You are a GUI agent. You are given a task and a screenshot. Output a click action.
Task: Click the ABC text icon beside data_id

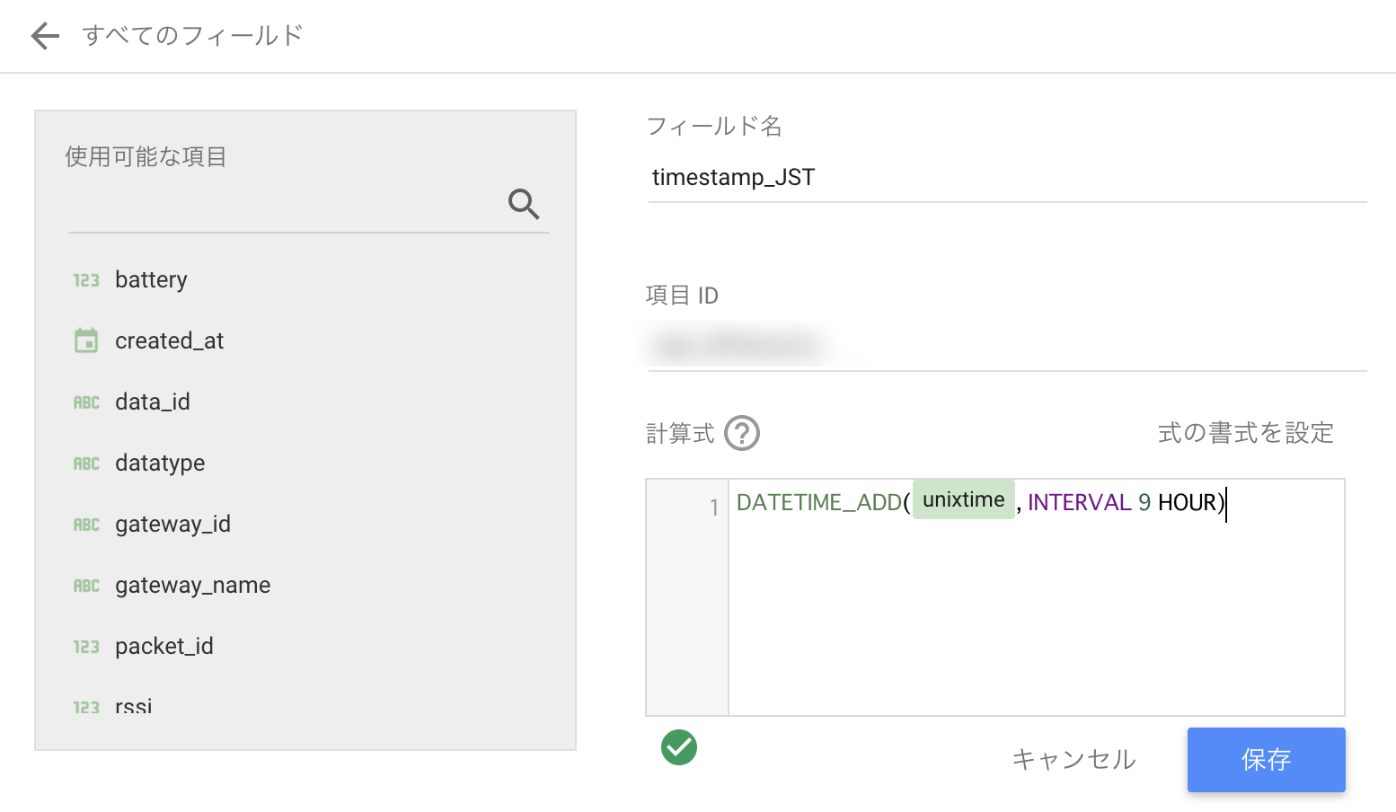(x=85, y=402)
